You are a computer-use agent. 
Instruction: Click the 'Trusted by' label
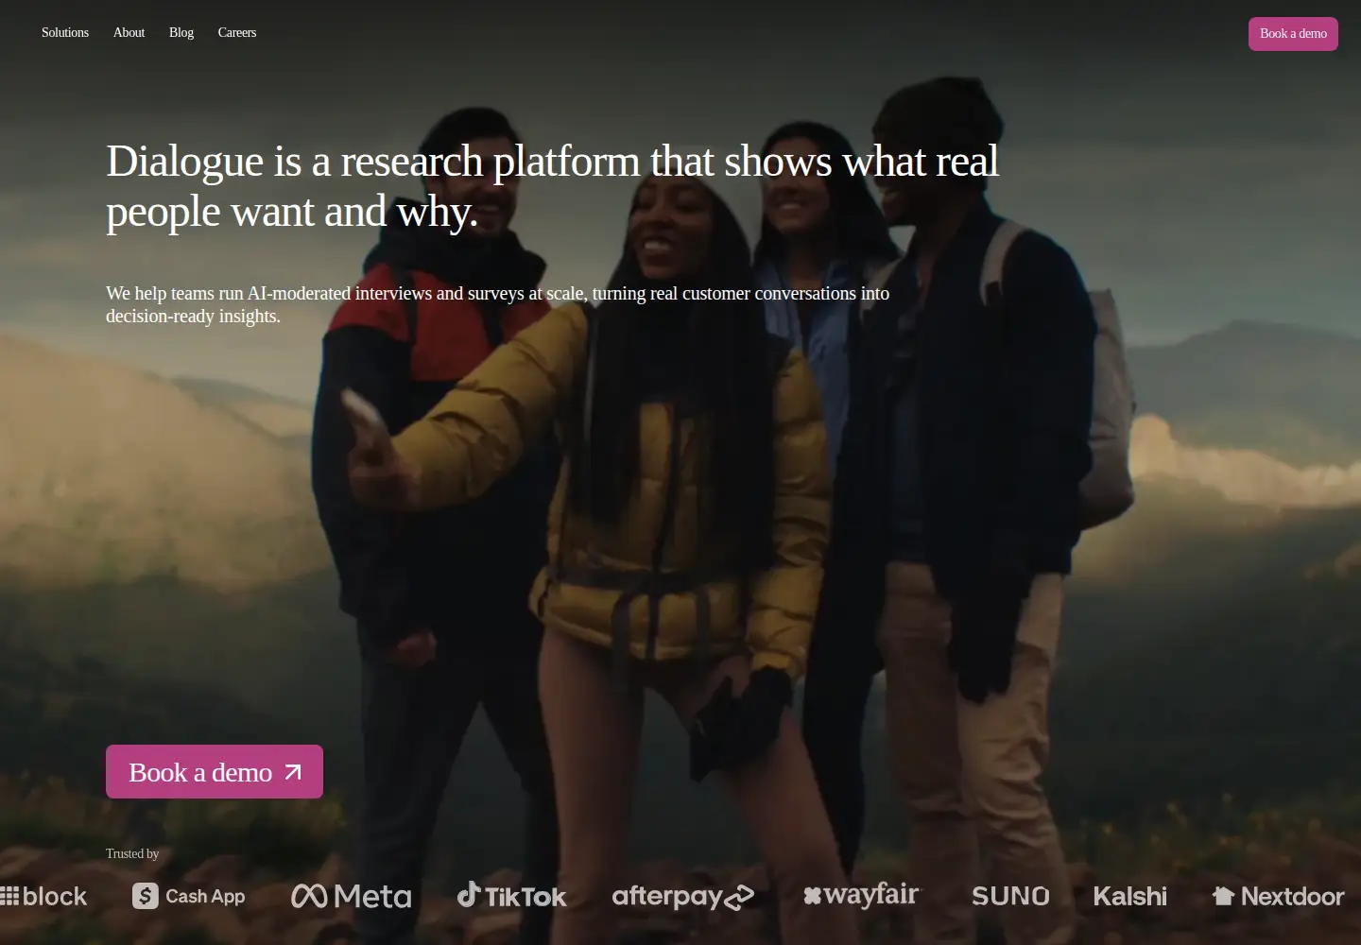[x=132, y=853]
